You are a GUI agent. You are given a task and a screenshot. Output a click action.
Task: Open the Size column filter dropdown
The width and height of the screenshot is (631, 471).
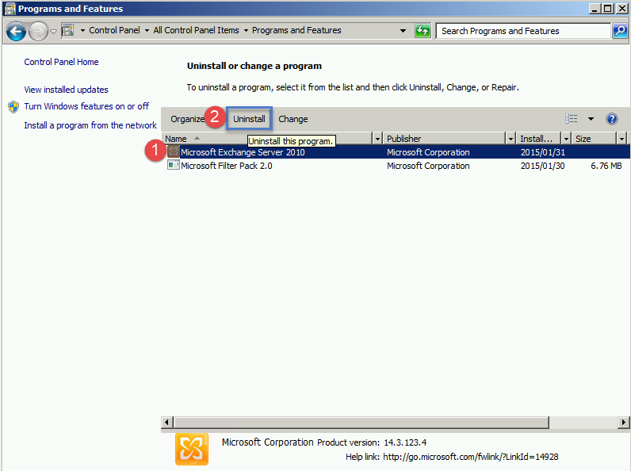(621, 139)
